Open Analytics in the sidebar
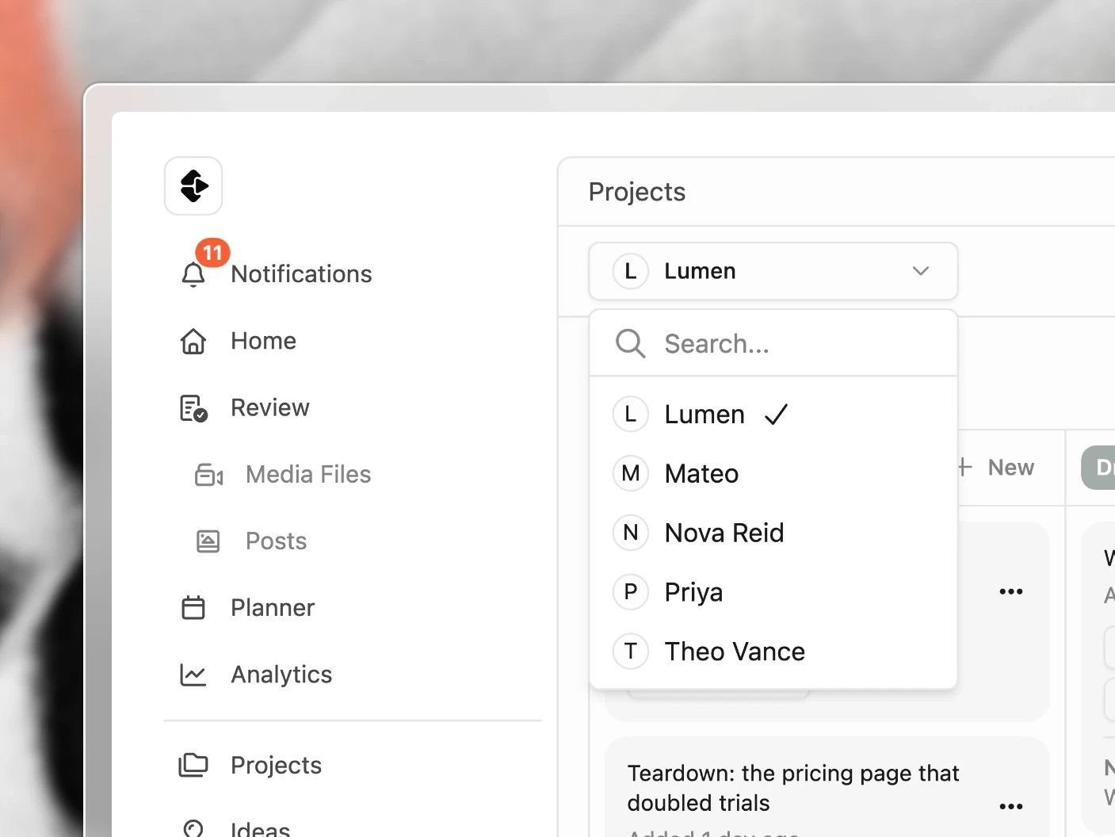The height and width of the screenshot is (837, 1115). [x=281, y=675]
